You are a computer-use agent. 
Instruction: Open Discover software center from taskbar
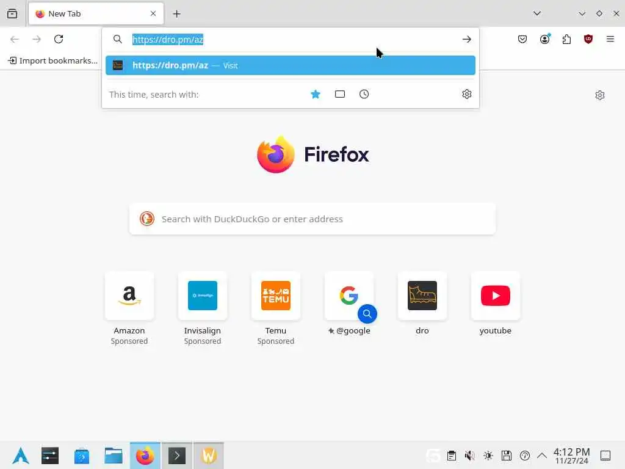pos(82,456)
